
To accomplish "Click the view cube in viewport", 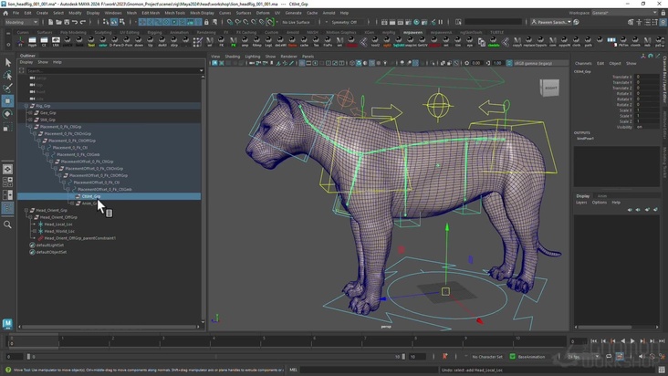I will point(549,89).
